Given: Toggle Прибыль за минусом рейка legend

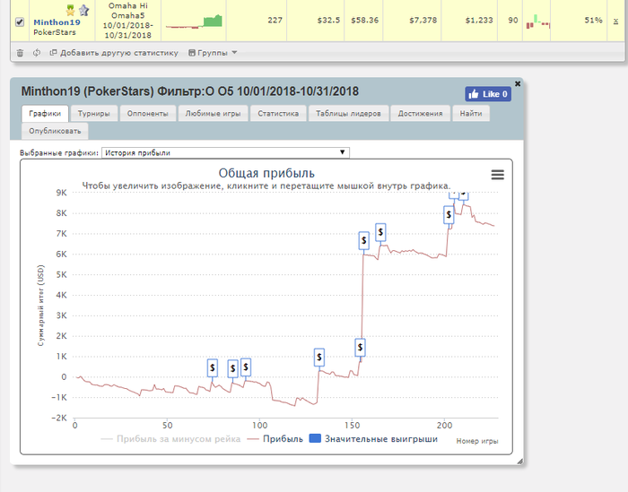Looking at the screenshot, I should (170, 439).
